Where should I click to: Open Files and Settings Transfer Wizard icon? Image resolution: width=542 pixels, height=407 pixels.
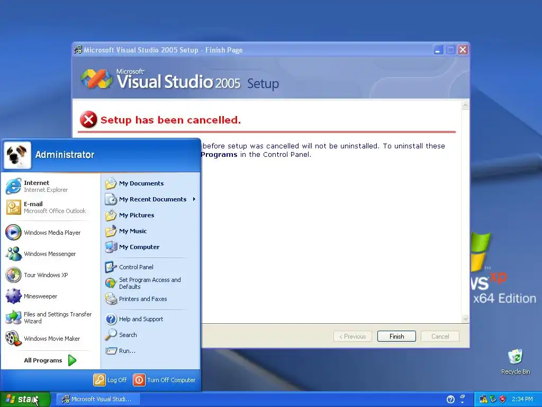click(x=13, y=317)
